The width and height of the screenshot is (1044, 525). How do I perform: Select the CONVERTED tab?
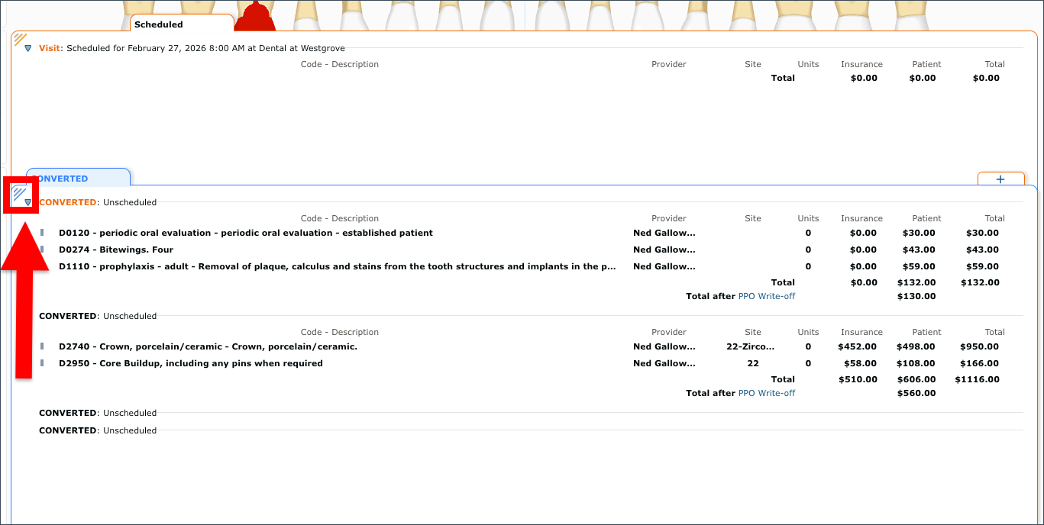[78, 178]
